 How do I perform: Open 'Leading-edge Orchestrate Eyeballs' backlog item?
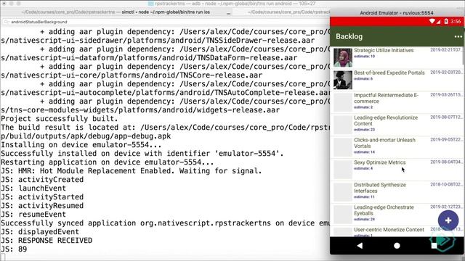point(397,215)
